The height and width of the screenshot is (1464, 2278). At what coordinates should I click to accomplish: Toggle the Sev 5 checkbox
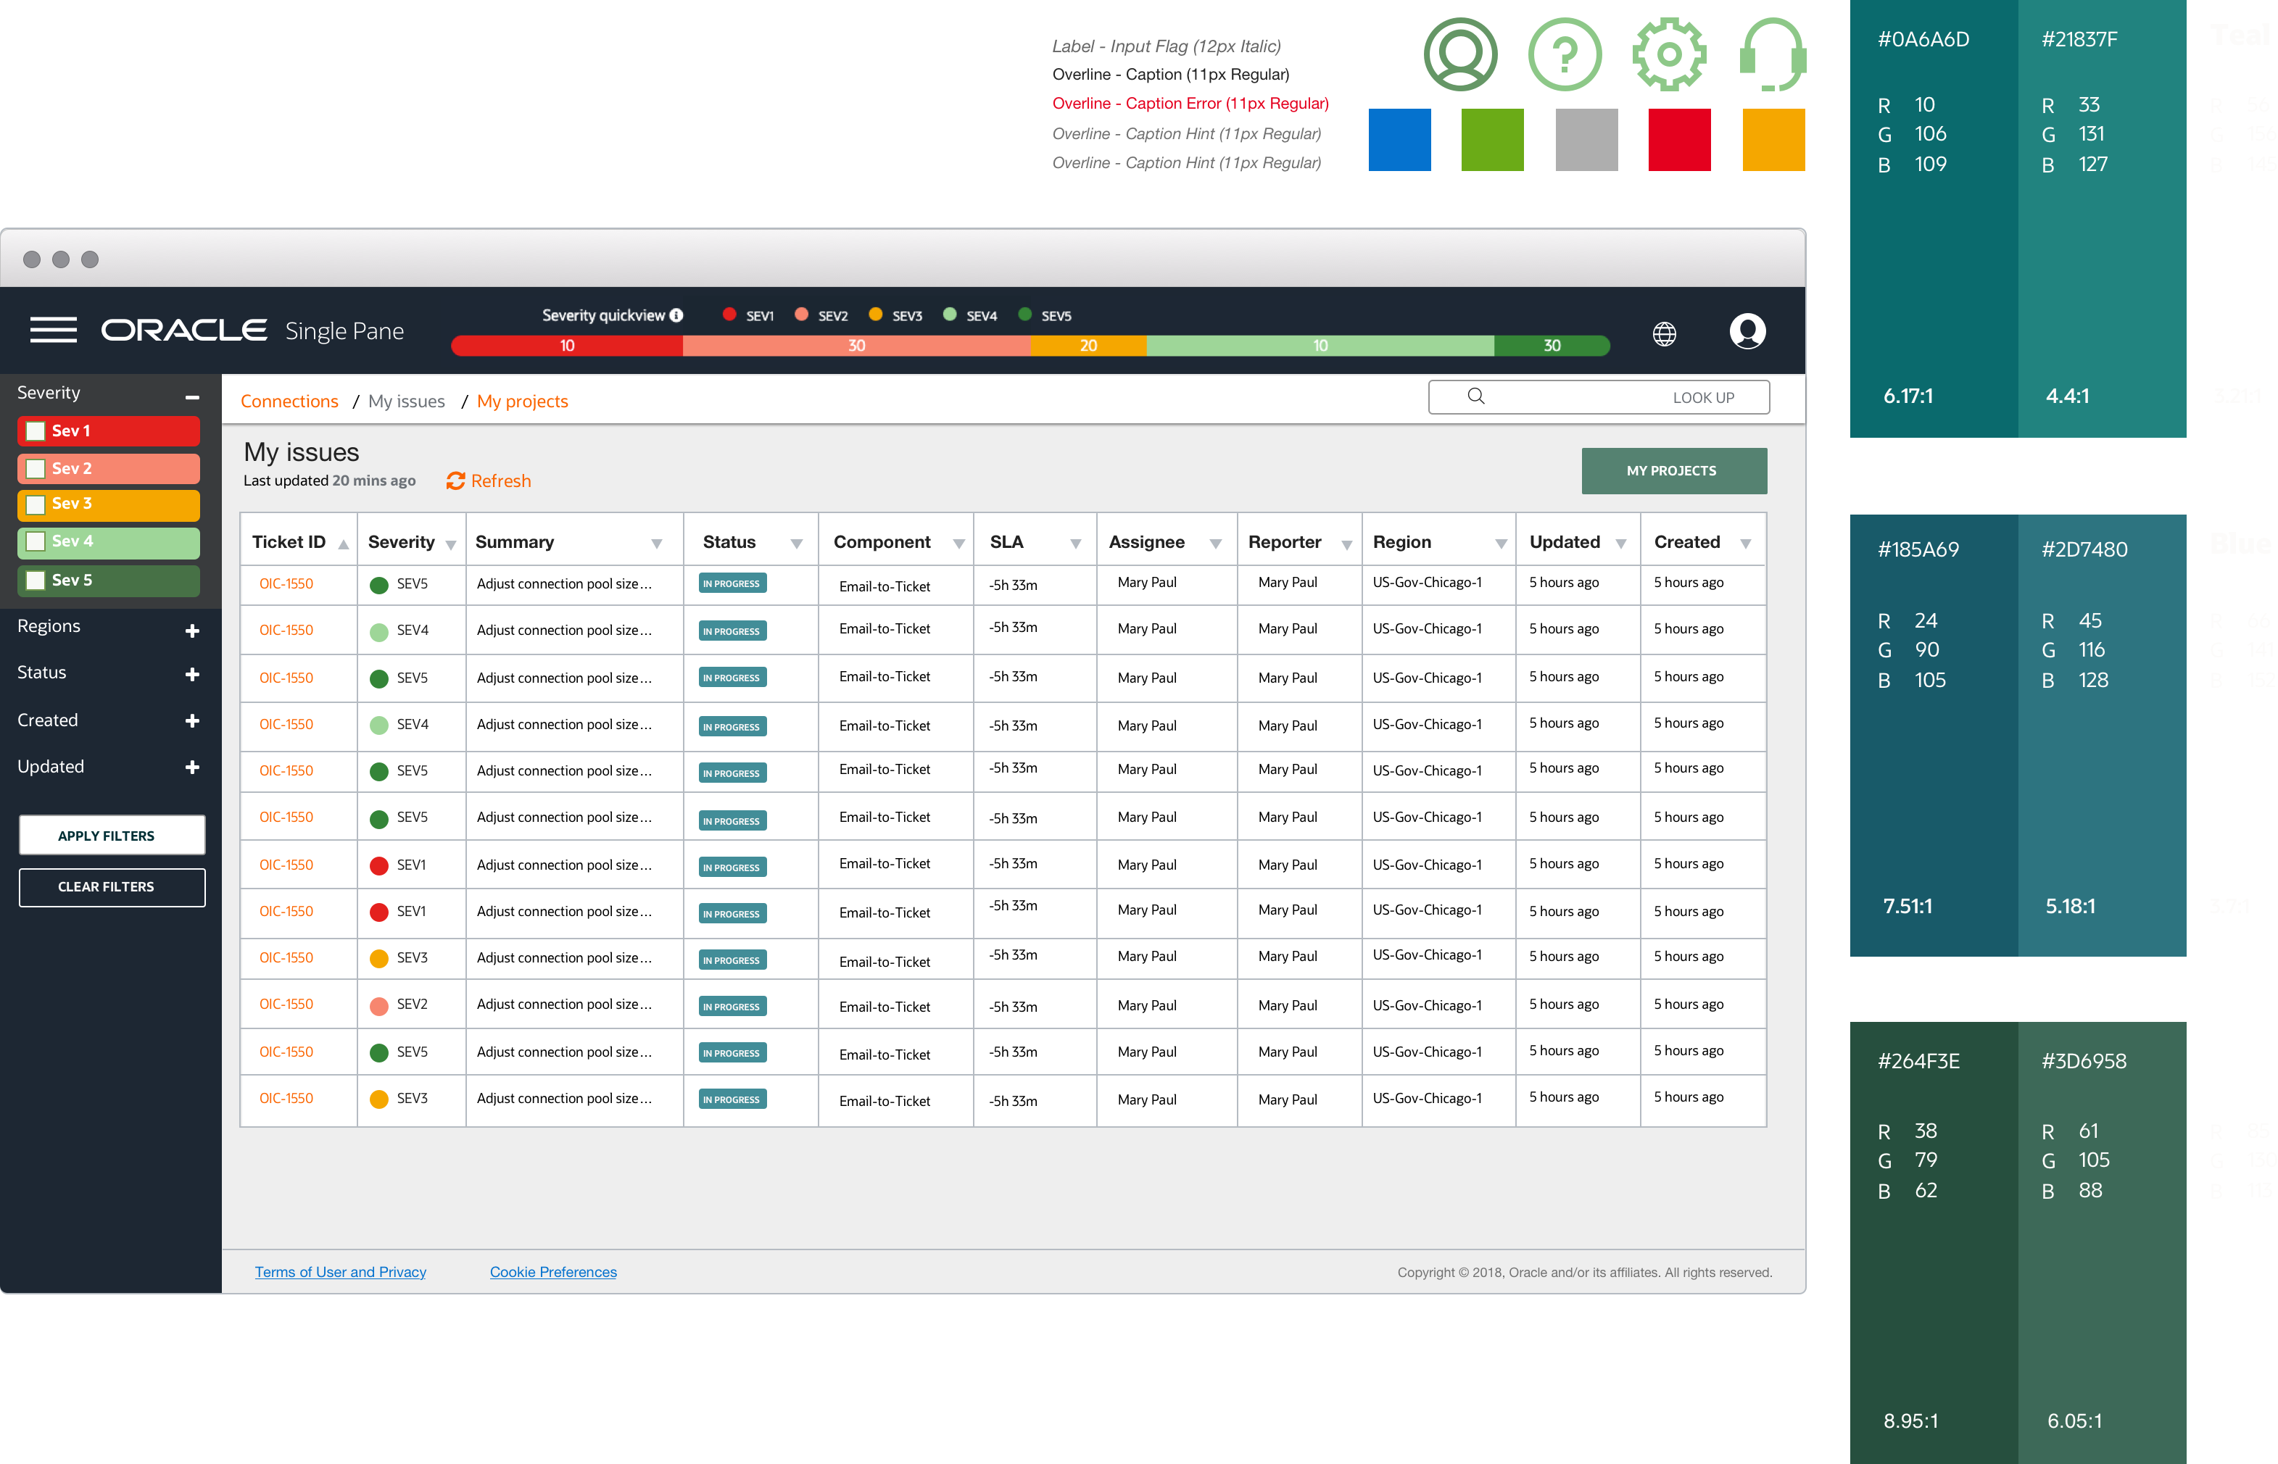pyautogui.click(x=36, y=581)
